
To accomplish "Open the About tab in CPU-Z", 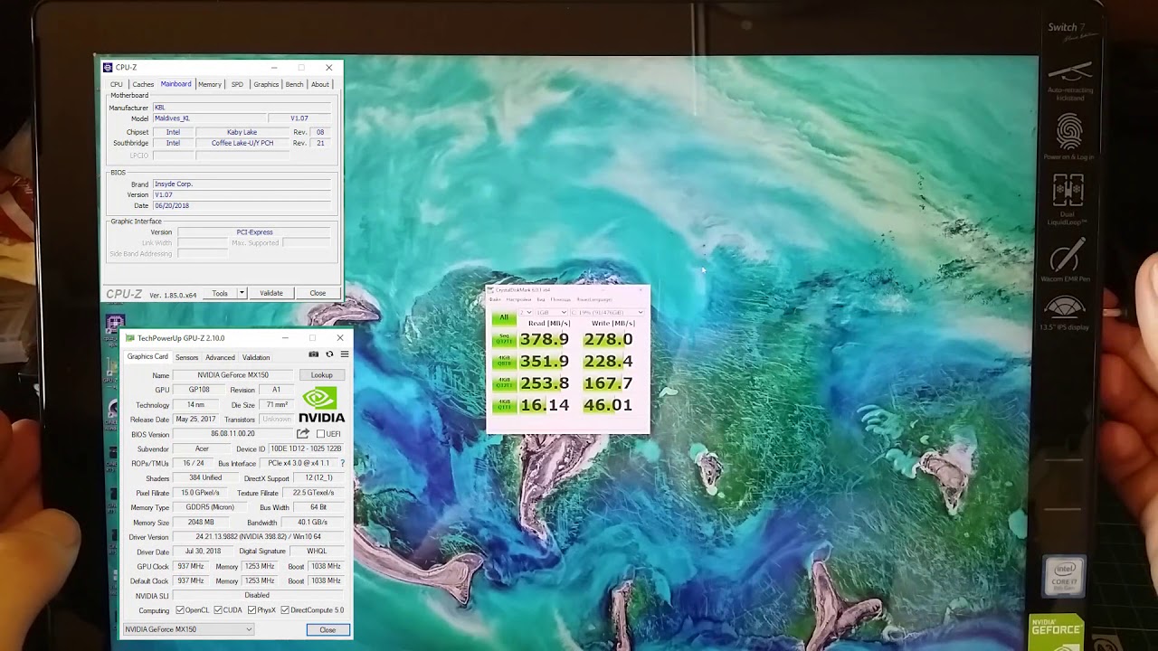I will click(320, 84).
